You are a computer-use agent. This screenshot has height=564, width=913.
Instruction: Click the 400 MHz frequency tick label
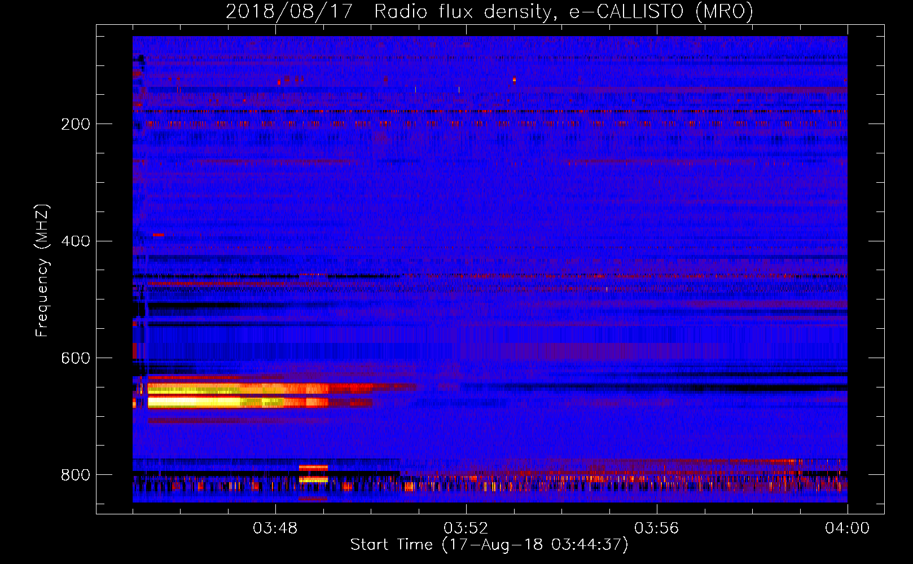point(76,241)
